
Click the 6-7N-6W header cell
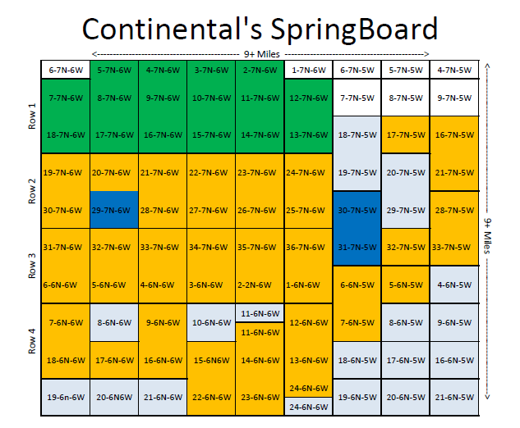pyautogui.click(x=65, y=71)
